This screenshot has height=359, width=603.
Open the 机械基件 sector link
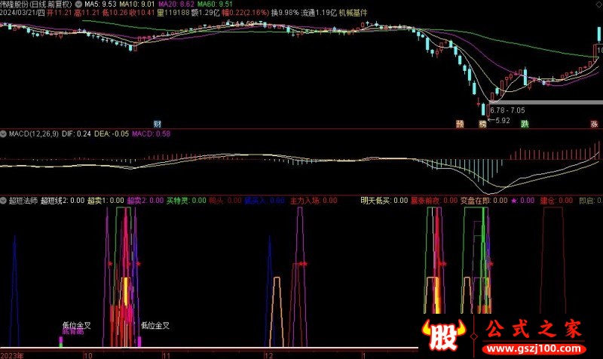tap(353, 13)
